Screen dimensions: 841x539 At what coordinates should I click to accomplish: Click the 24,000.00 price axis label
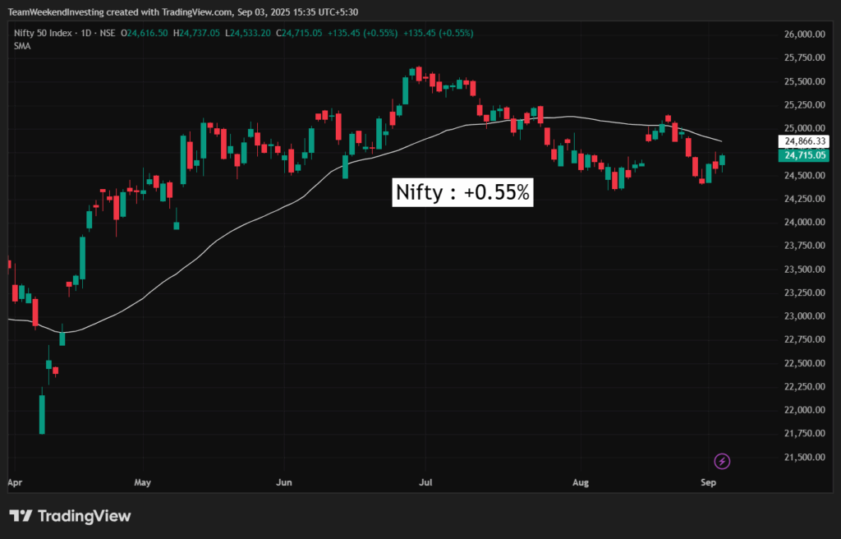tap(805, 223)
